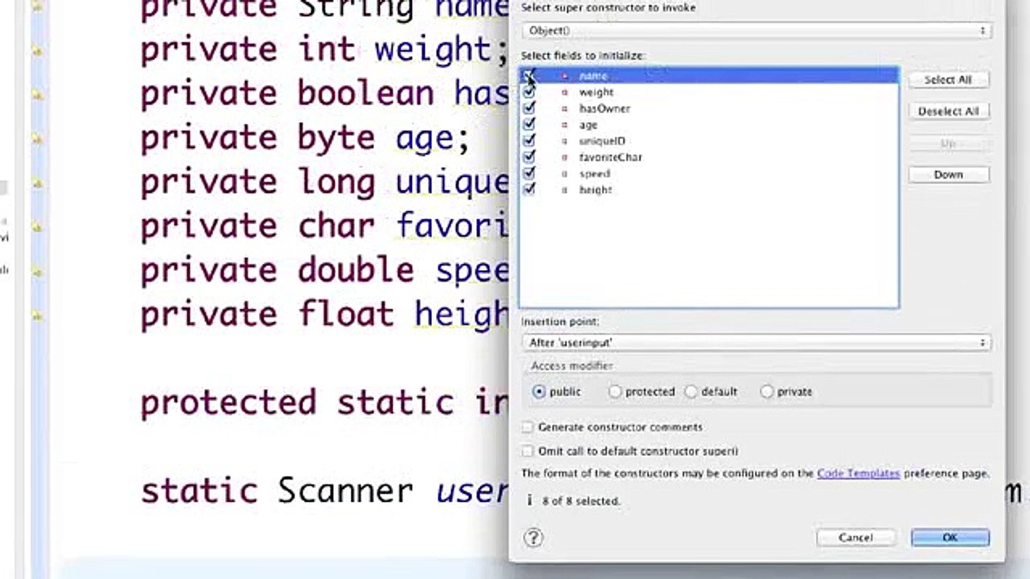Click the private field icon beside name
Image resolution: width=1030 pixels, height=579 pixels.
pyautogui.click(x=564, y=76)
